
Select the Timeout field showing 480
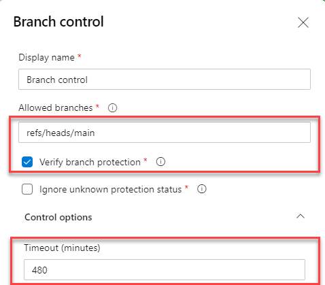165,269
